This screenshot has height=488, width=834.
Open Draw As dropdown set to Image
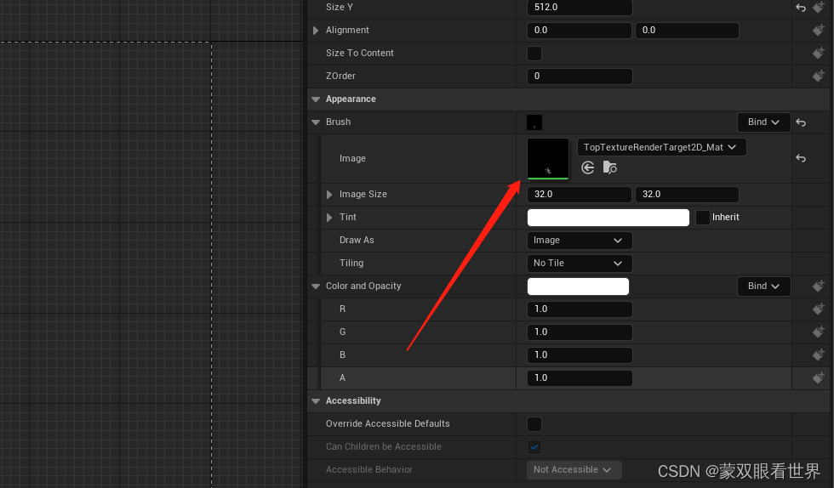click(580, 241)
